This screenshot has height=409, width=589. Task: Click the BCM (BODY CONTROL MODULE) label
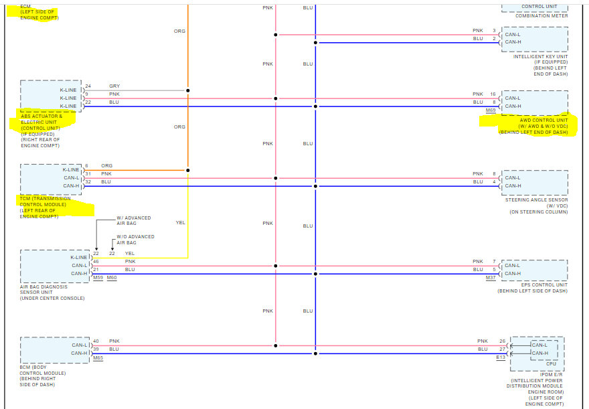pos(42,370)
